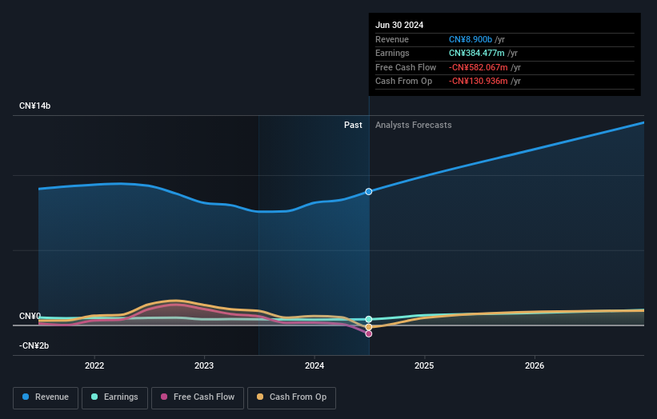Click the pink Free Cash Flow data point marker
Viewport: 657px width, 419px height.
click(x=369, y=334)
